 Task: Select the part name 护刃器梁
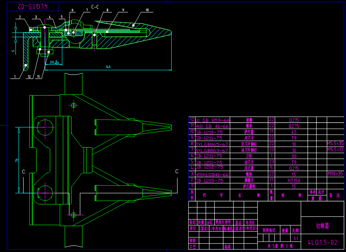coord(249,186)
